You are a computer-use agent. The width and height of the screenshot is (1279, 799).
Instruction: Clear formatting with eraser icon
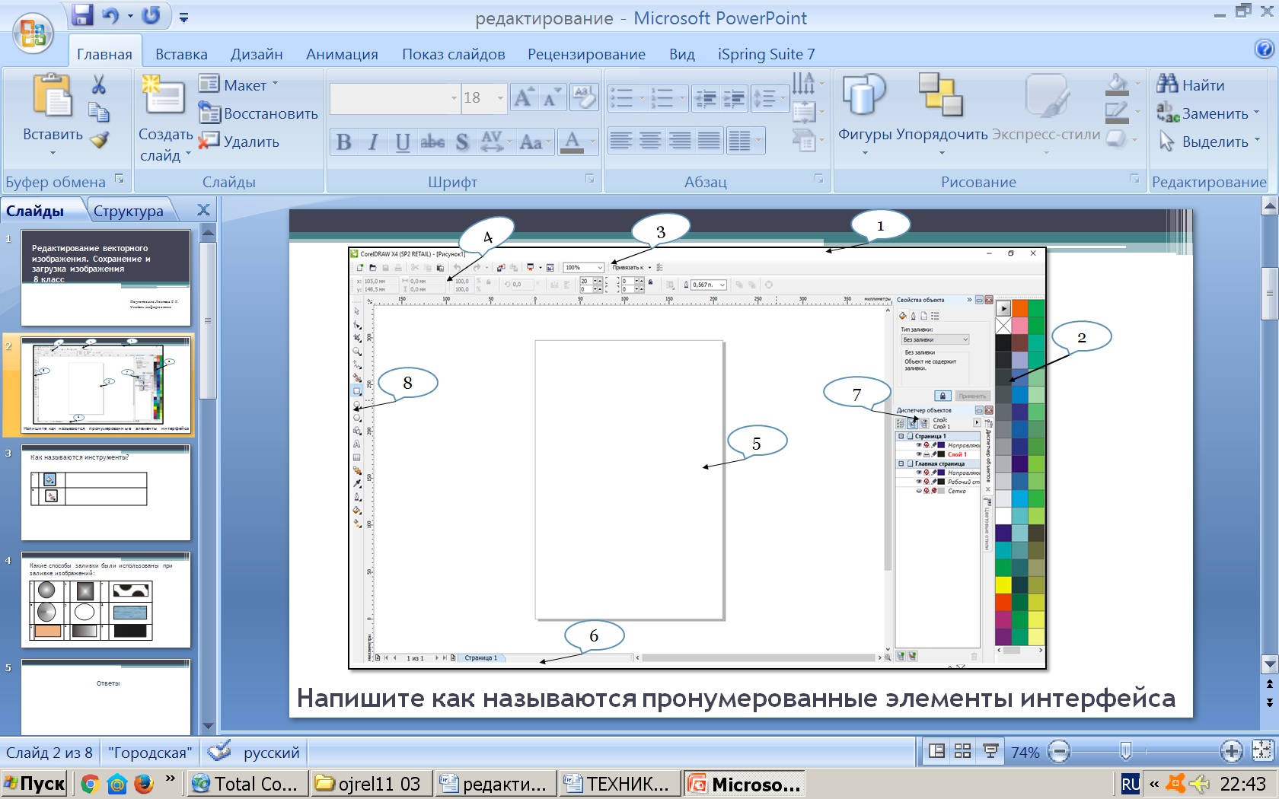(x=584, y=97)
